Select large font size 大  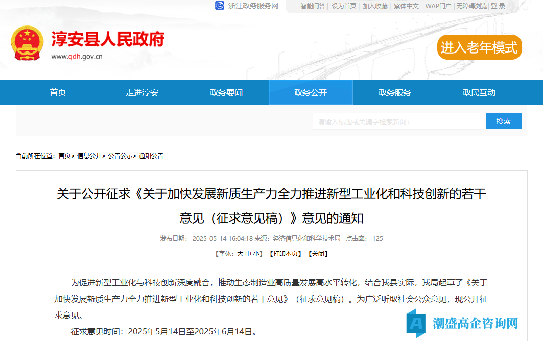[240, 253]
